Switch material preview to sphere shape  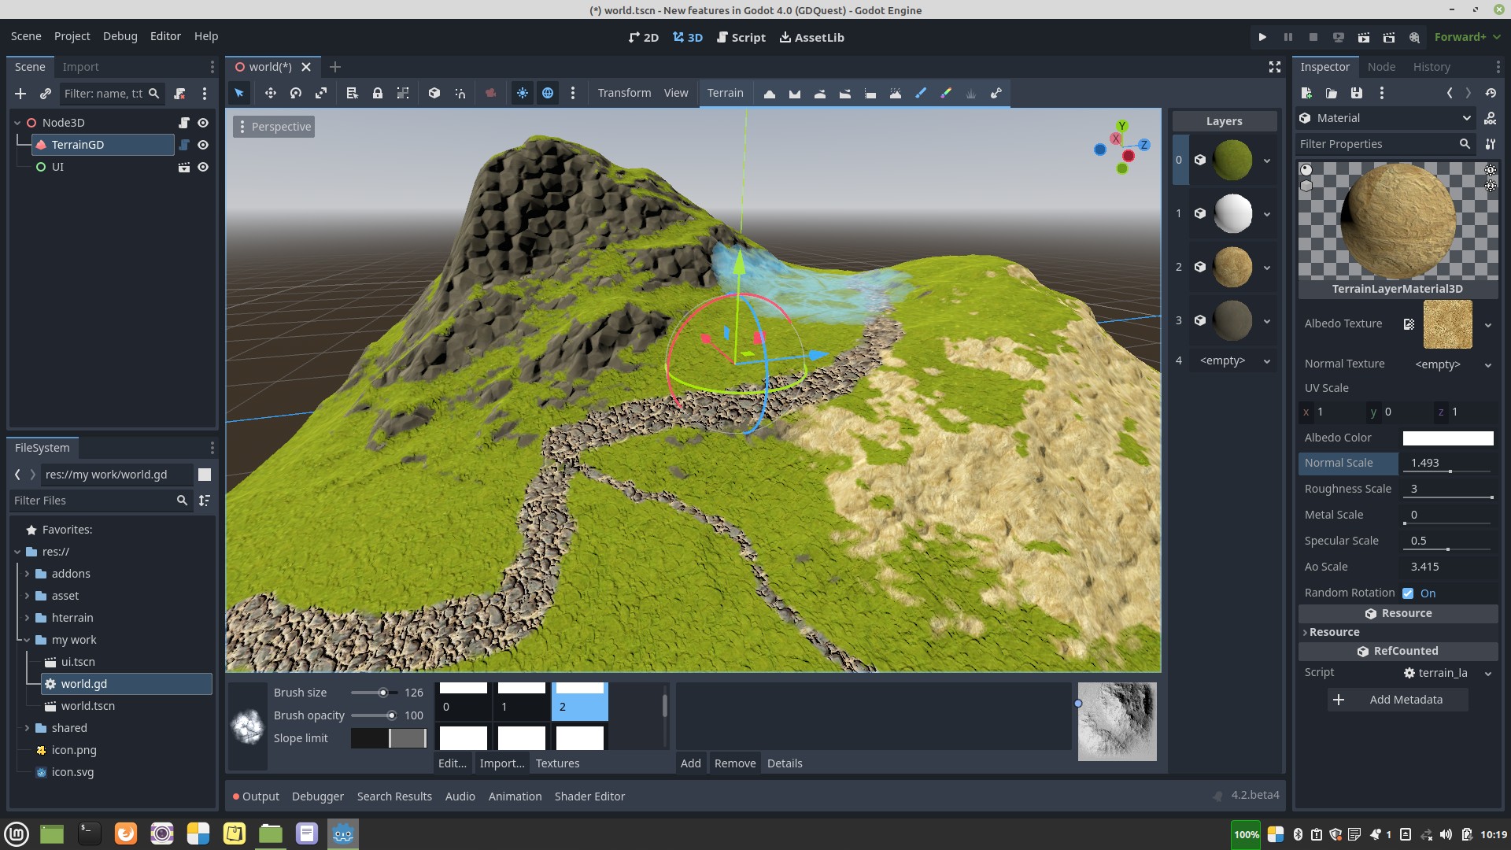[1306, 170]
